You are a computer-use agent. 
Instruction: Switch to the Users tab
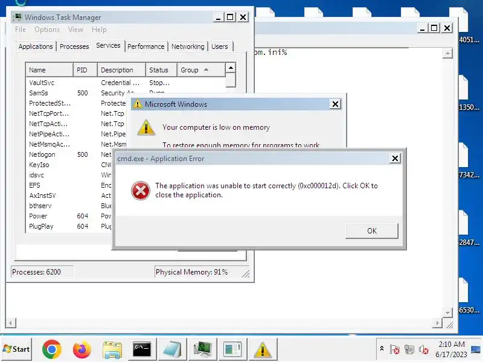click(x=220, y=46)
